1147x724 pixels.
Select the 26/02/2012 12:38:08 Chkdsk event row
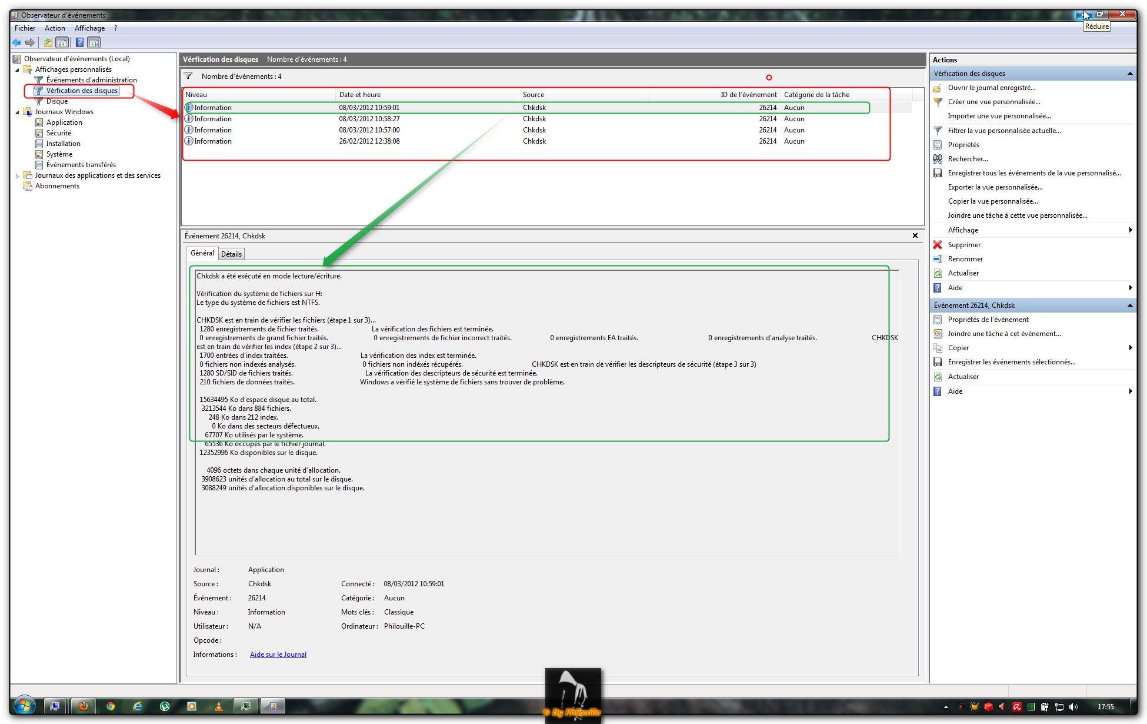369,141
